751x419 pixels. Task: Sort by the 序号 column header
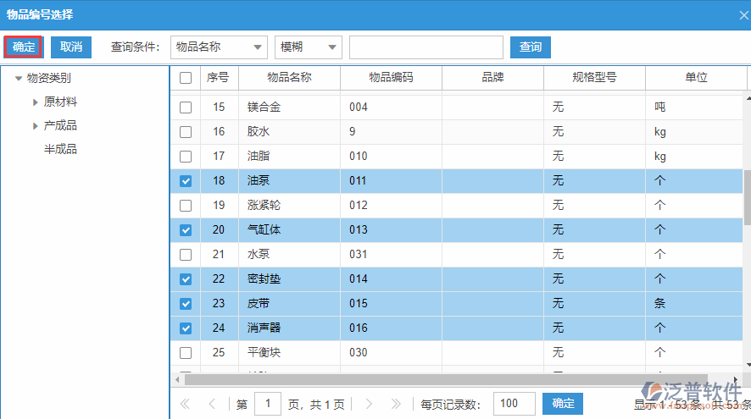point(219,78)
